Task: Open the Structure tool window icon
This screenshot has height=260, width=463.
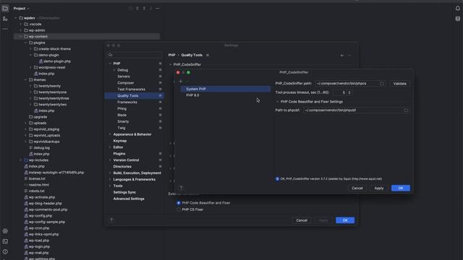Action: [5, 19]
